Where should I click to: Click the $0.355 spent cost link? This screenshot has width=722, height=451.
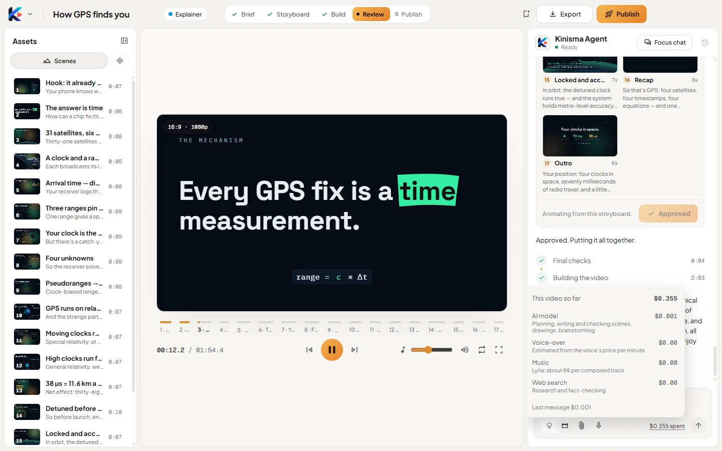pyautogui.click(x=667, y=426)
